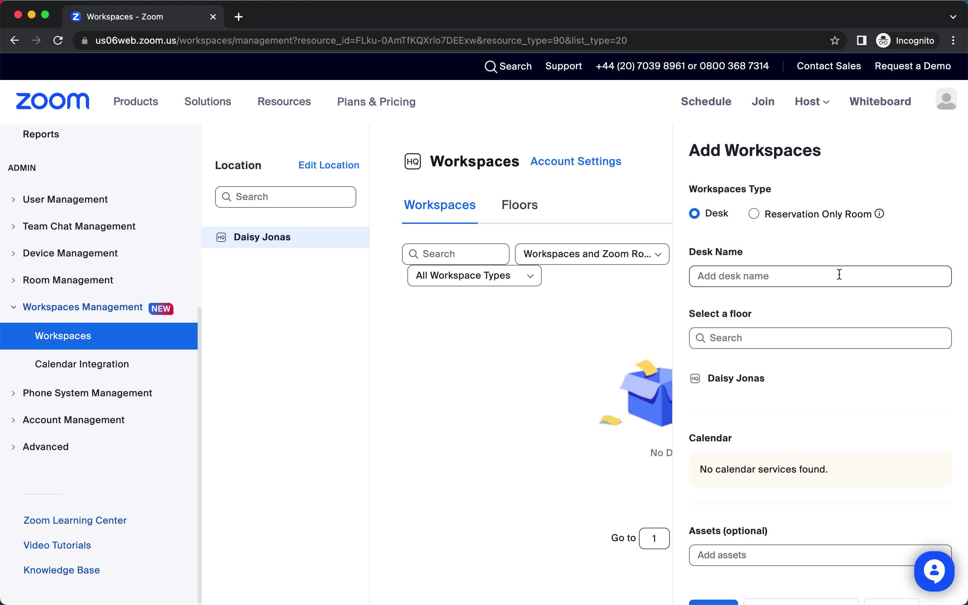This screenshot has height=605, width=968.
Task: Click the HQ icon in Daisy Jonas location row
Action: click(221, 237)
